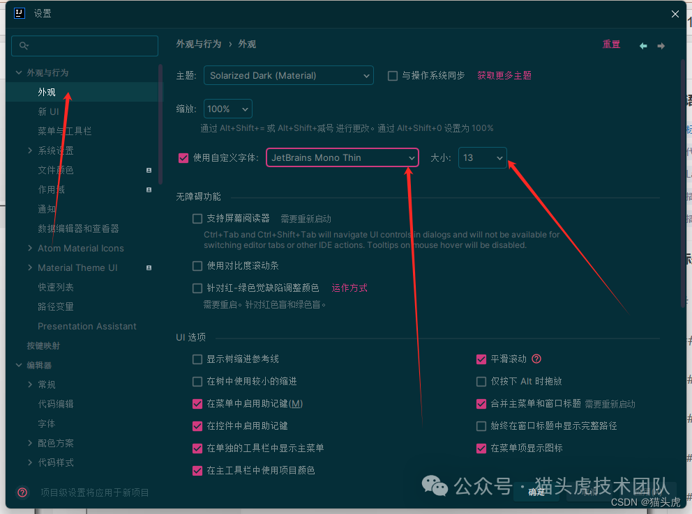The image size is (692, 514).
Task: Click the right panel vertical scrollbar
Action: 683,182
